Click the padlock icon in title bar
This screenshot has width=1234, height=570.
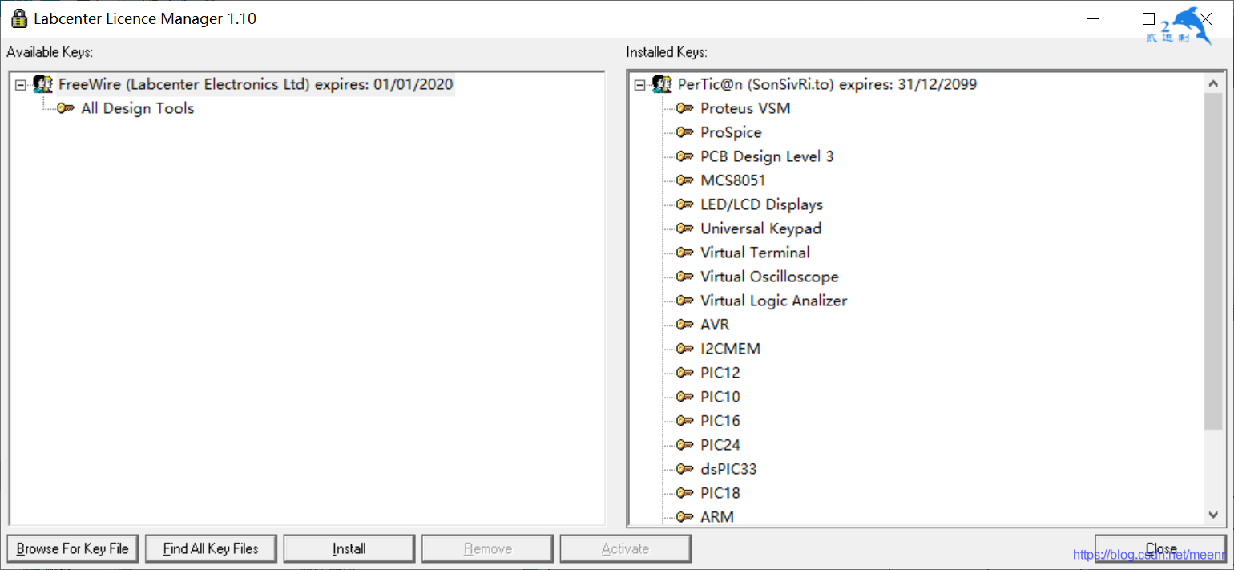tap(19, 18)
